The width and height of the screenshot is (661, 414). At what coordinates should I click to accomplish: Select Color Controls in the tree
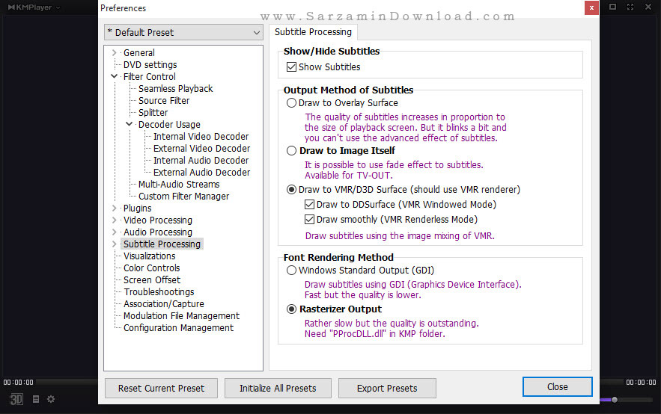tap(151, 268)
